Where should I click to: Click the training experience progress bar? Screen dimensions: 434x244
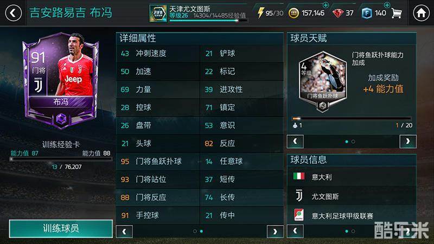(x=61, y=159)
